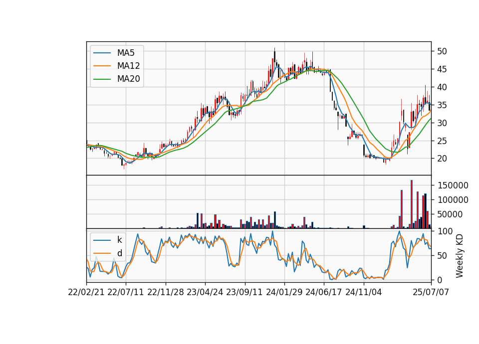479x344 pixels.
Task: Click the orange MA12 legend line sample
Action: pos(102,66)
